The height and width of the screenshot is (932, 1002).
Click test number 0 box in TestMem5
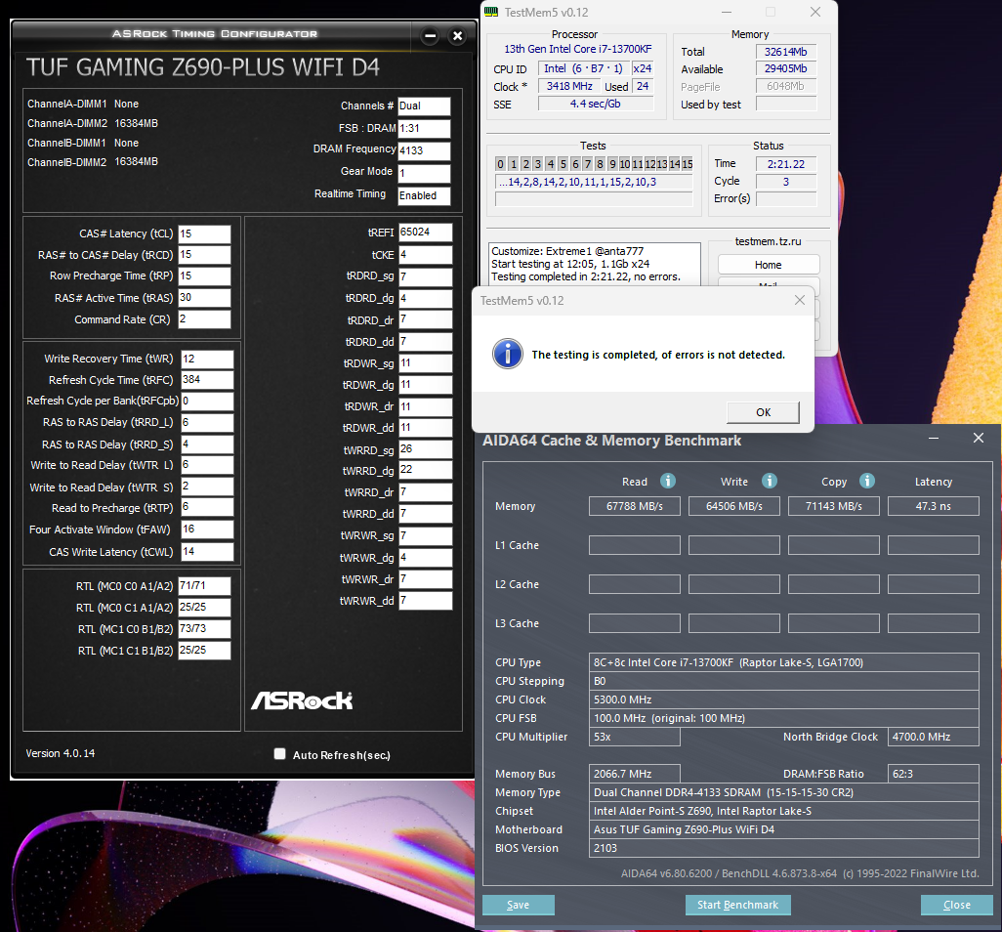[500, 164]
